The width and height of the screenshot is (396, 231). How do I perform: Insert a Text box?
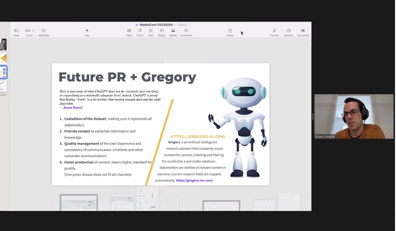pyautogui.click(x=151, y=32)
